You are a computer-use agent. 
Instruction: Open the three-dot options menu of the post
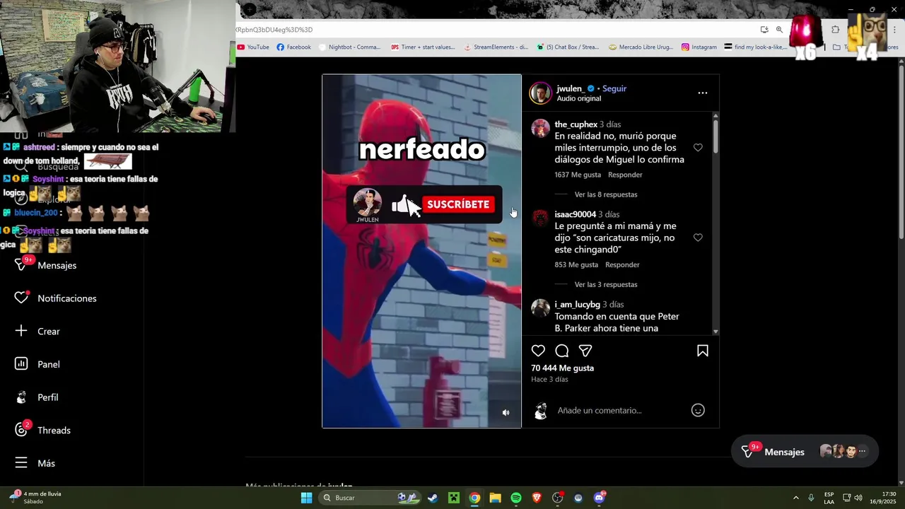click(x=702, y=93)
